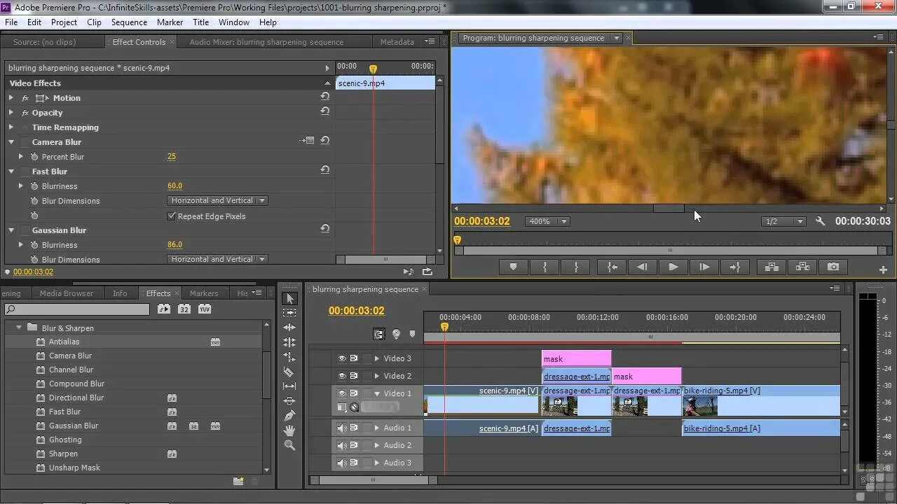Screen dimensions: 897x504
Task: Open the button editor plus icon
Action: click(x=883, y=269)
